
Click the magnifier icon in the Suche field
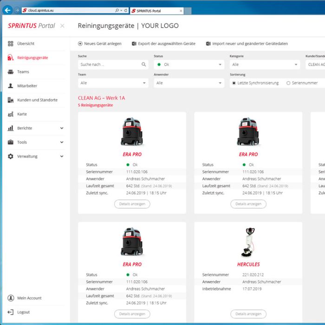point(143,65)
